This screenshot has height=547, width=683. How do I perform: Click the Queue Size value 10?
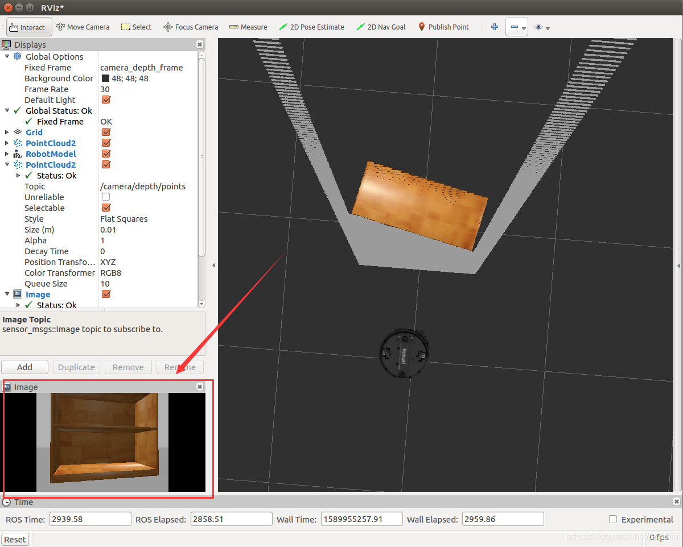point(105,283)
